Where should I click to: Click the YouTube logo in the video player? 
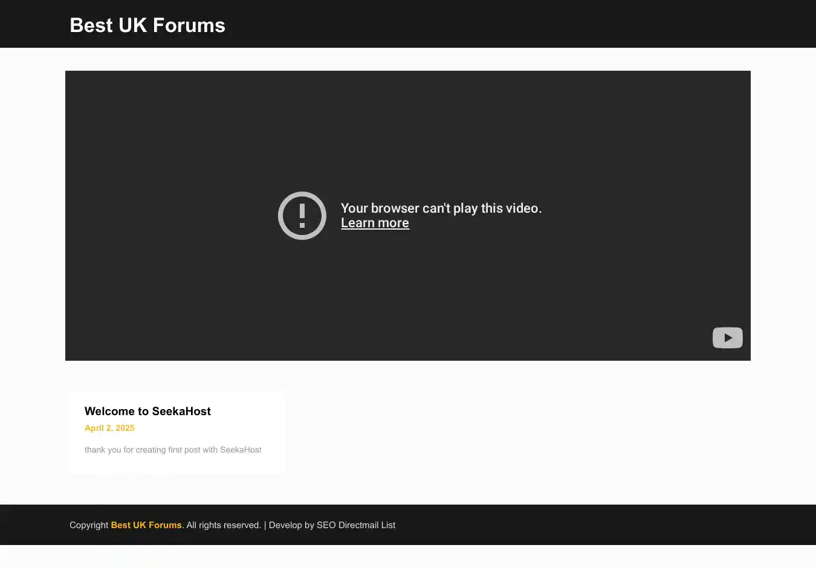[727, 338]
